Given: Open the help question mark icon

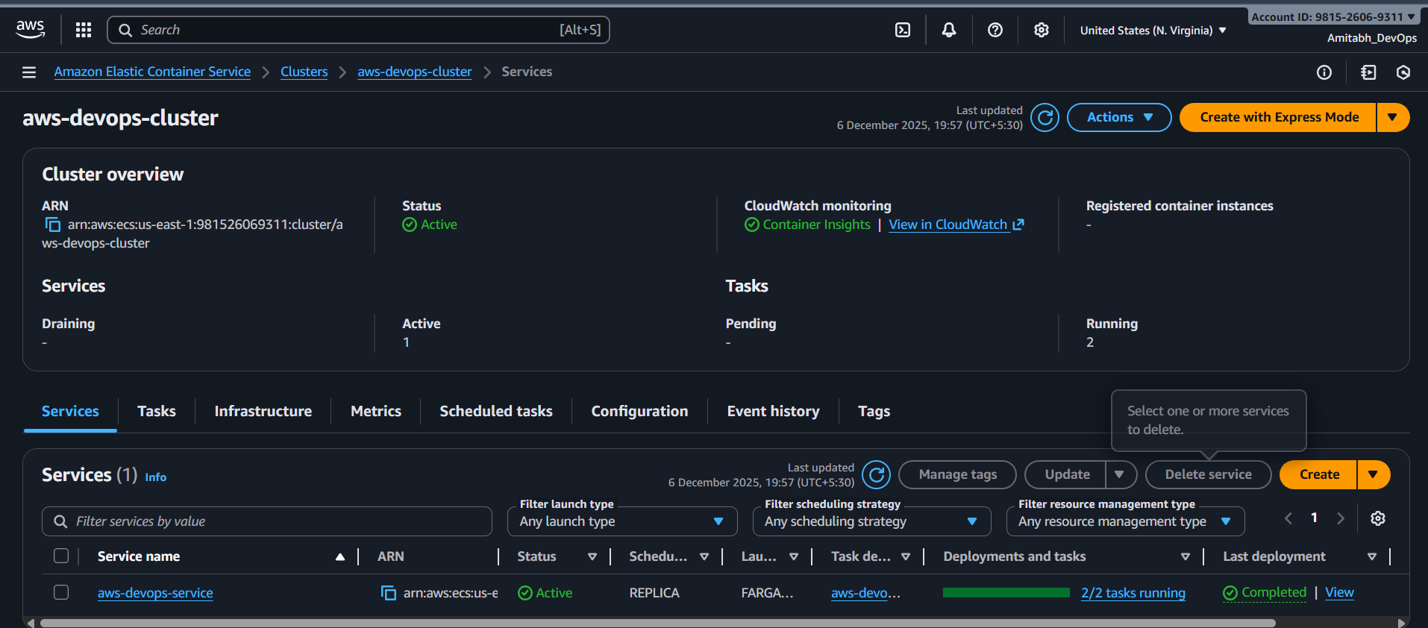Looking at the screenshot, I should tap(995, 30).
